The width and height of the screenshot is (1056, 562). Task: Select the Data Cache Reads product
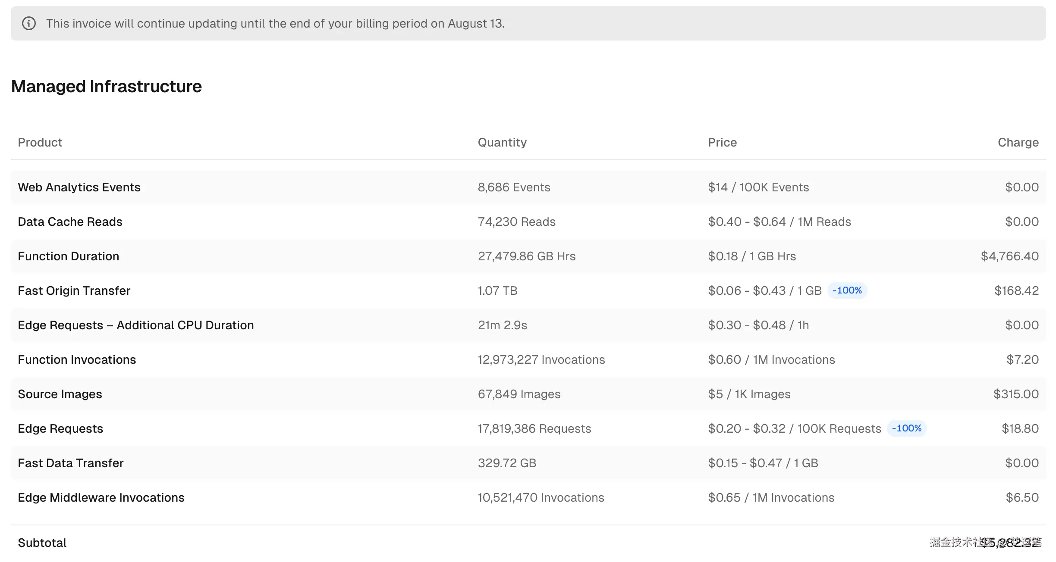coord(70,222)
